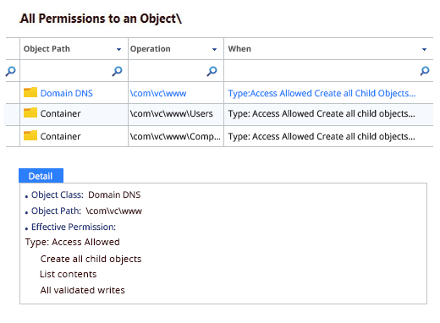Click Create all child objects in detail

click(91, 259)
